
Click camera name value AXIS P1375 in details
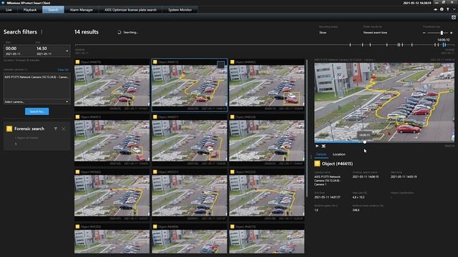click(327, 181)
